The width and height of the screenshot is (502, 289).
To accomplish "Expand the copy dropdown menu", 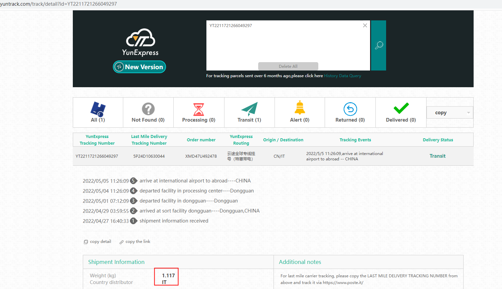I will [x=450, y=113].
